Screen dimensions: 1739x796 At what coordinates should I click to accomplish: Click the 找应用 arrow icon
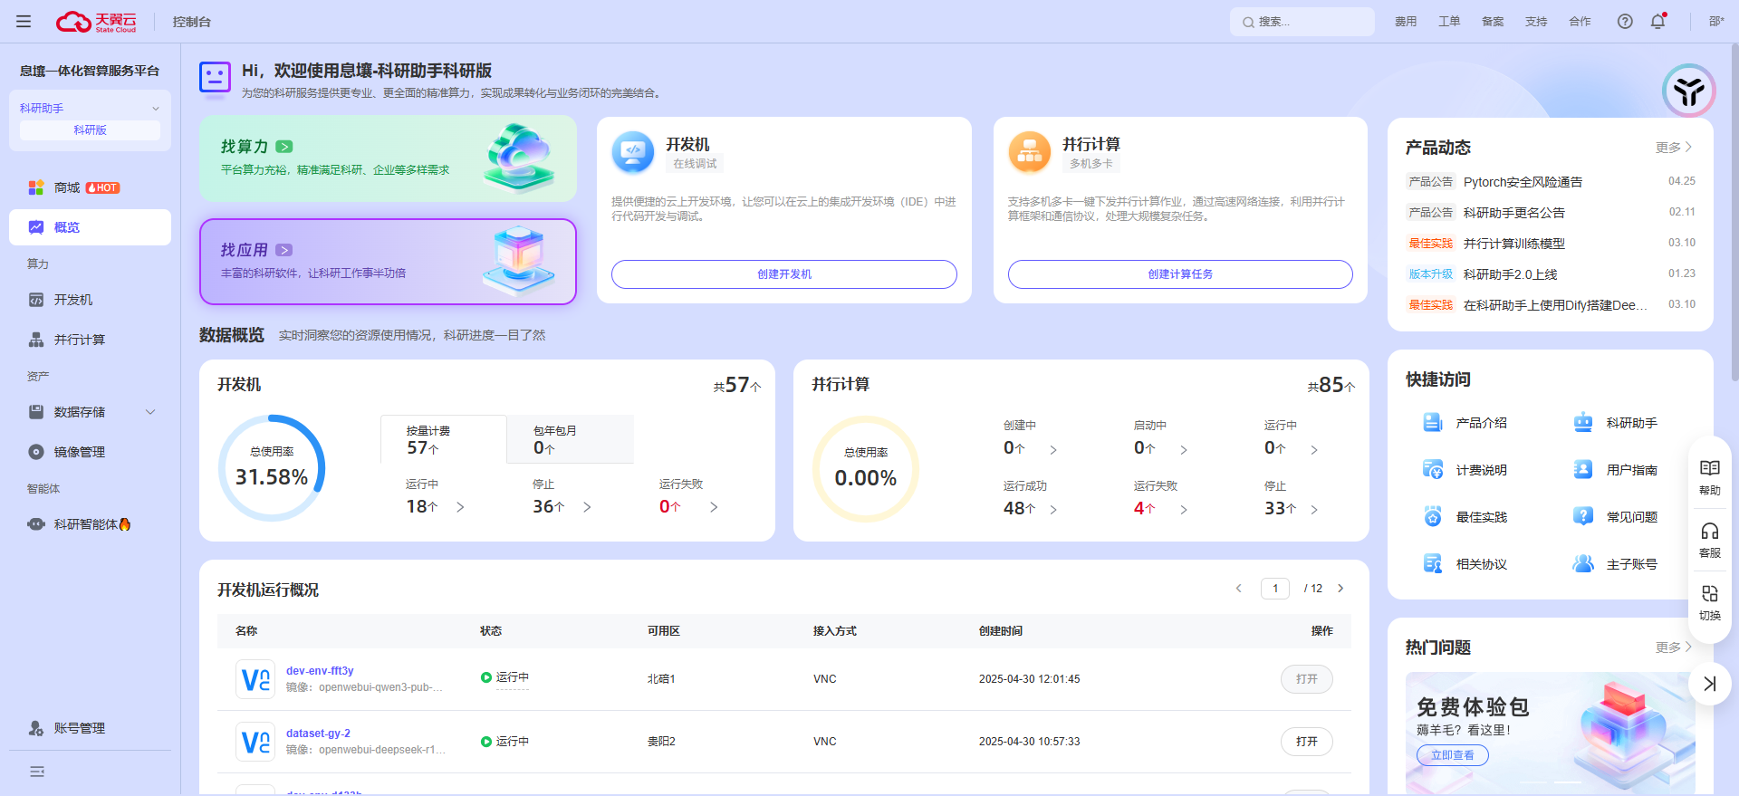pos(284,250)
